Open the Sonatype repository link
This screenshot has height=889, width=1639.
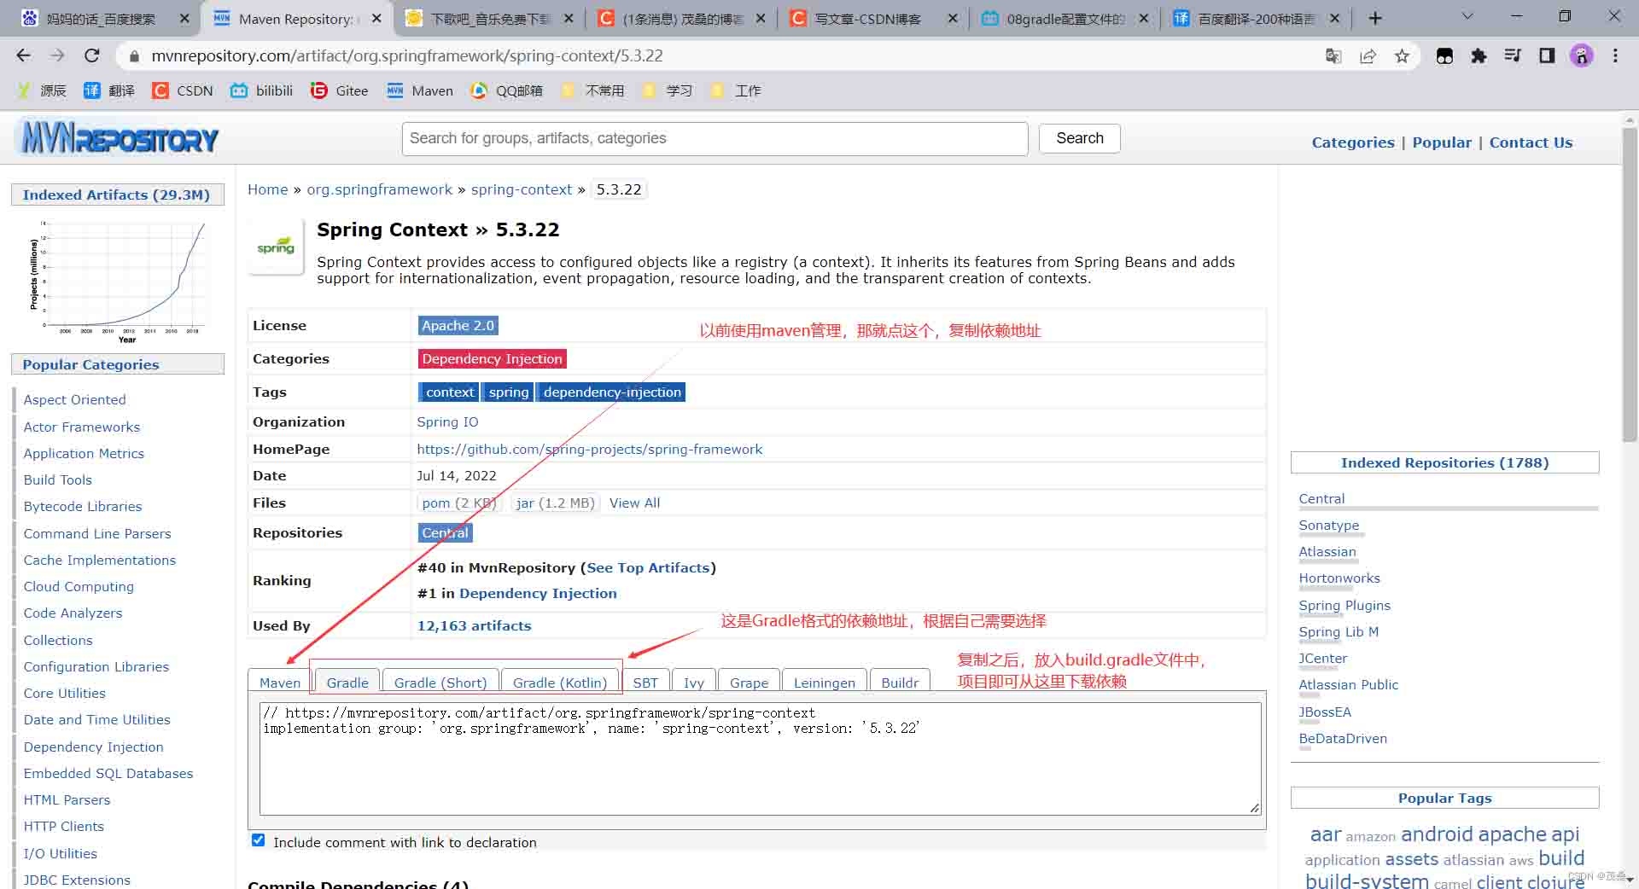click(x=1328, y=525)
